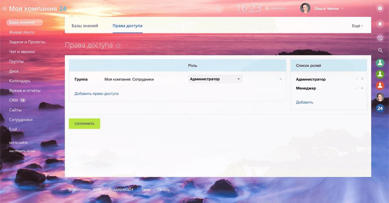Click the blue 24 icon in right sidebar
This screenshot has width=389, height=203.
(380, 108)
